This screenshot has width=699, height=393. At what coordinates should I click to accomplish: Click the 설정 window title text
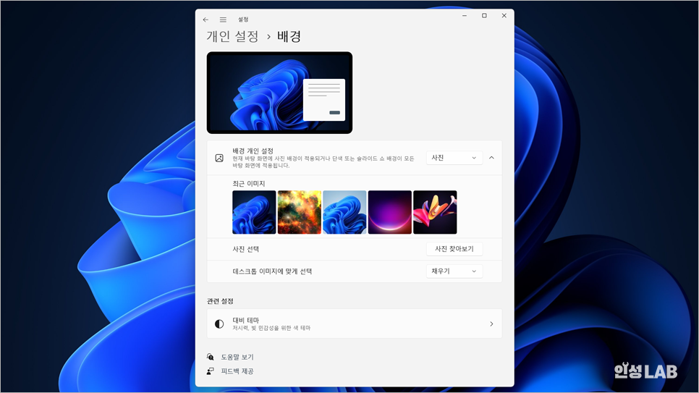[243, 20]
